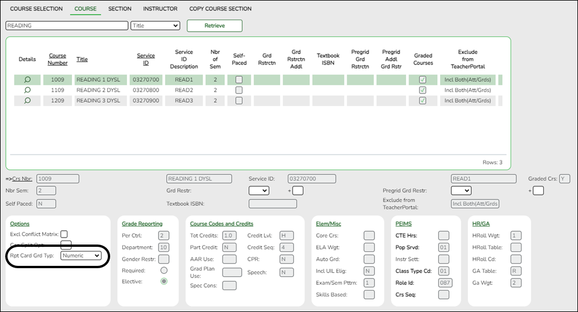This screenshot has width=578, height=312.
Task: Click the Textbook ISBN input field
Action: (272, 204)
